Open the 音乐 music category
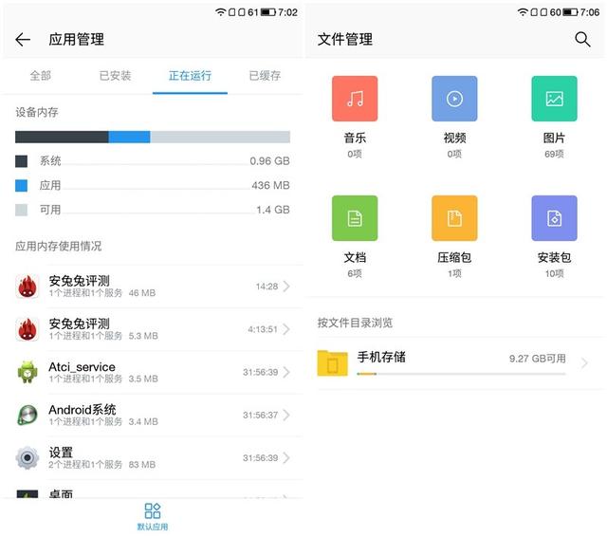607x537 pixels. (x=355, y=100)
